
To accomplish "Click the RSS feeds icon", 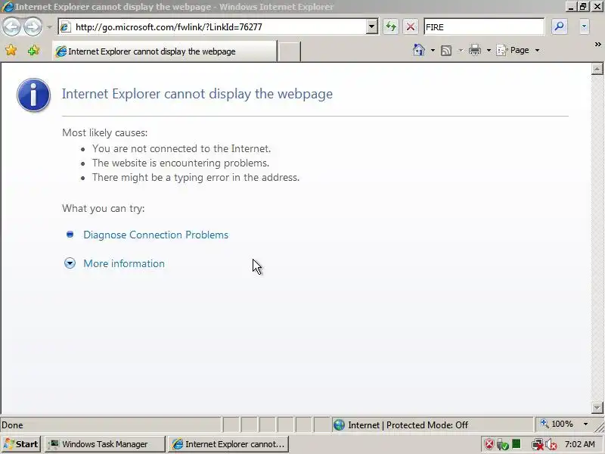I will (446, 51).
